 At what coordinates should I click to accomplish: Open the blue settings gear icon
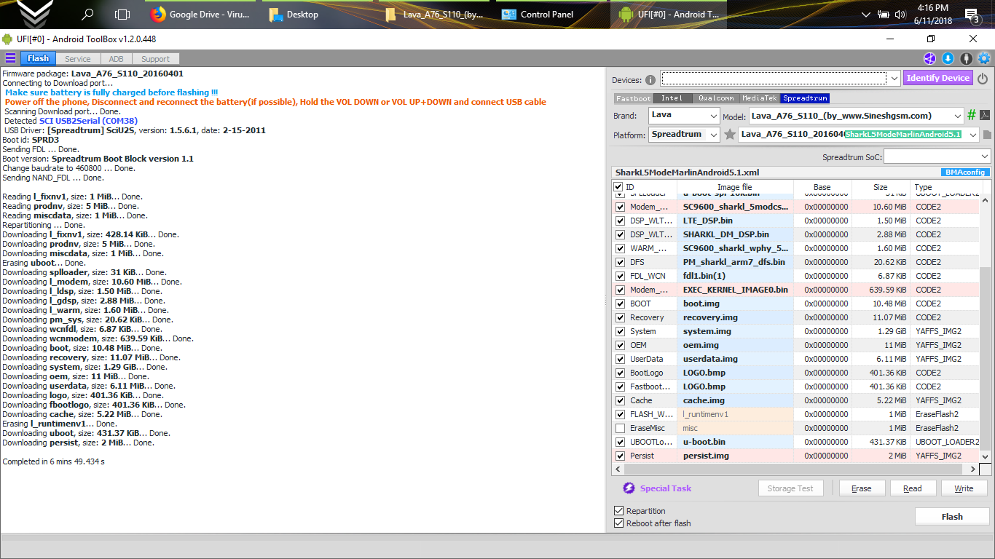click(x=984, y=59)
